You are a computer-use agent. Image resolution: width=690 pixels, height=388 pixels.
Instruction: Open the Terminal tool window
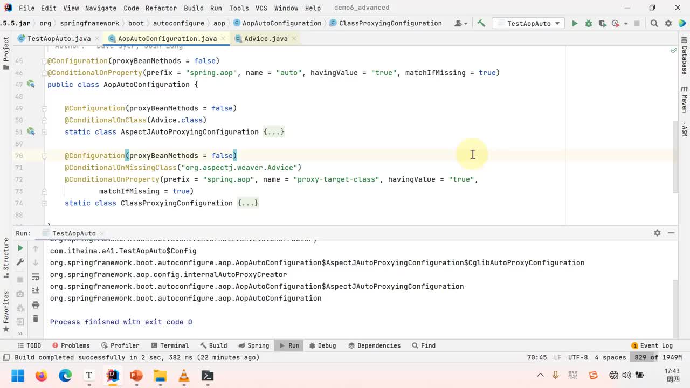[x=170, y=345]
